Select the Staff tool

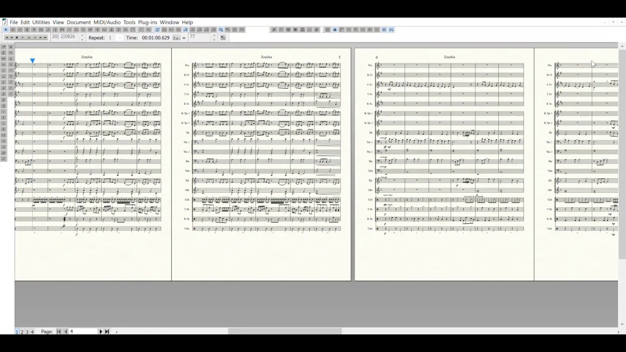(x=13, y=29)
